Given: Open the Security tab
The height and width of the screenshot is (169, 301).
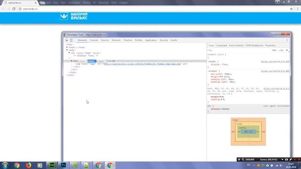Looking at the screenshot, I should coord(164,40).
